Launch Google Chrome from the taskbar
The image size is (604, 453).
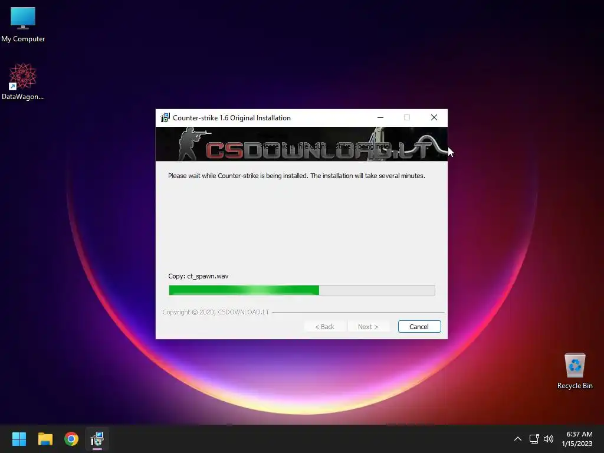pyautogui.click(x=71, y=439)
